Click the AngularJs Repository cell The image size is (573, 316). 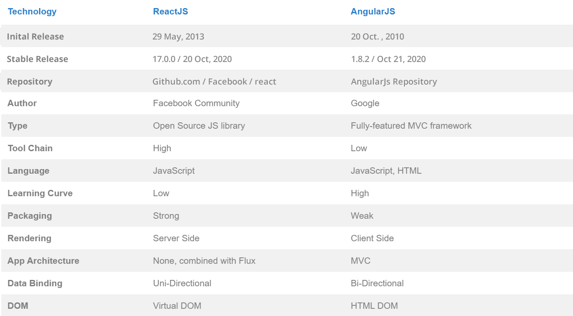(x=393, y=82)
